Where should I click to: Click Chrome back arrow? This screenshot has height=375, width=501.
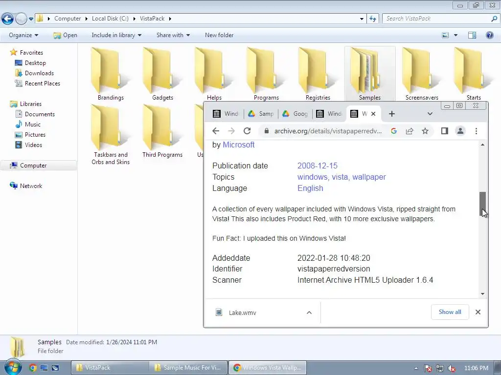pyautogui.click(x=216, y=131)
